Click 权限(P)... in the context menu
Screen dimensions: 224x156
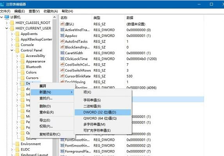pos(52,127)
